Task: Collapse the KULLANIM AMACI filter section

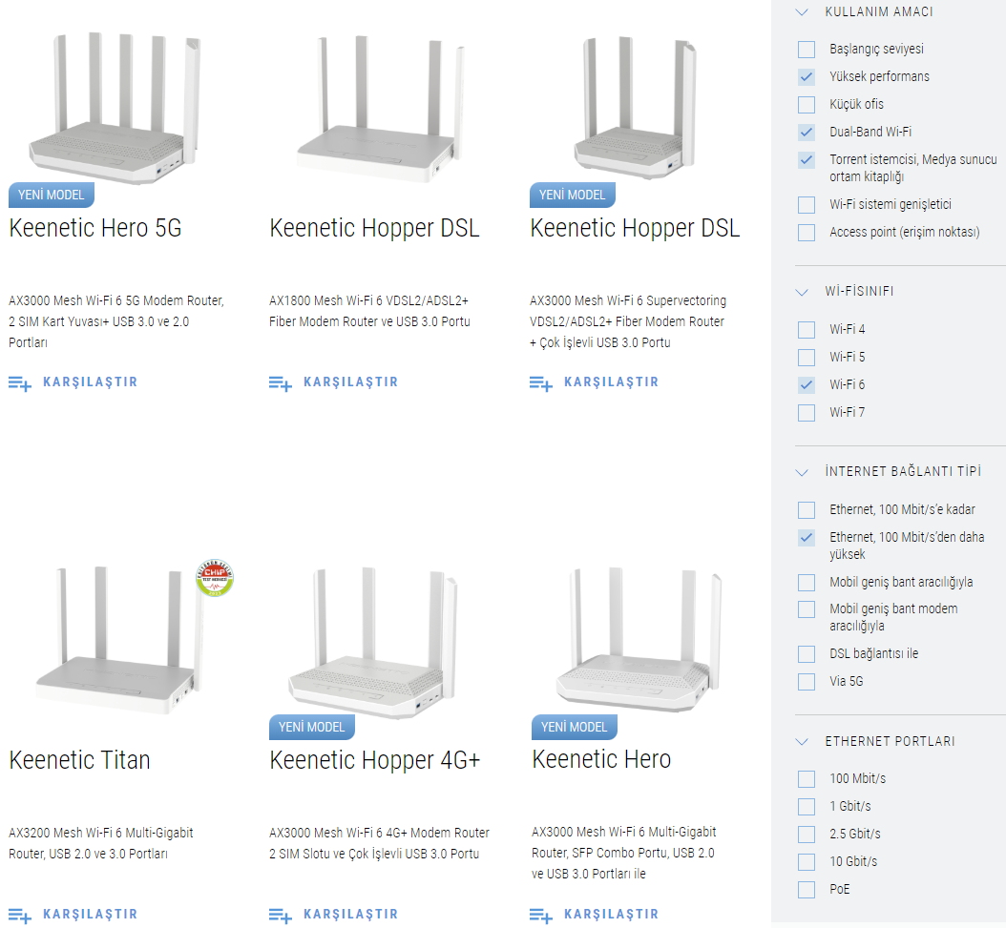Action: [x=802, y=12]
